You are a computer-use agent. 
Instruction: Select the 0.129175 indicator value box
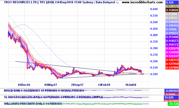(172, 6)
